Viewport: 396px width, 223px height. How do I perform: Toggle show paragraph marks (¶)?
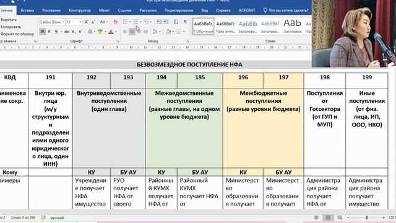point(185,22)
